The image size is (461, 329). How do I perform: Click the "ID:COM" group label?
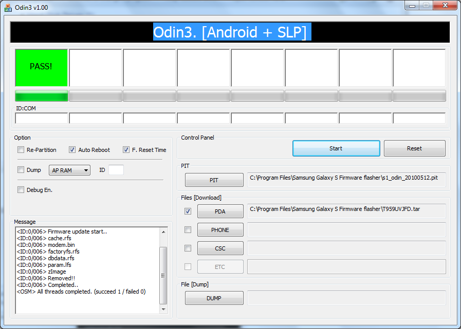click(26, 108)
